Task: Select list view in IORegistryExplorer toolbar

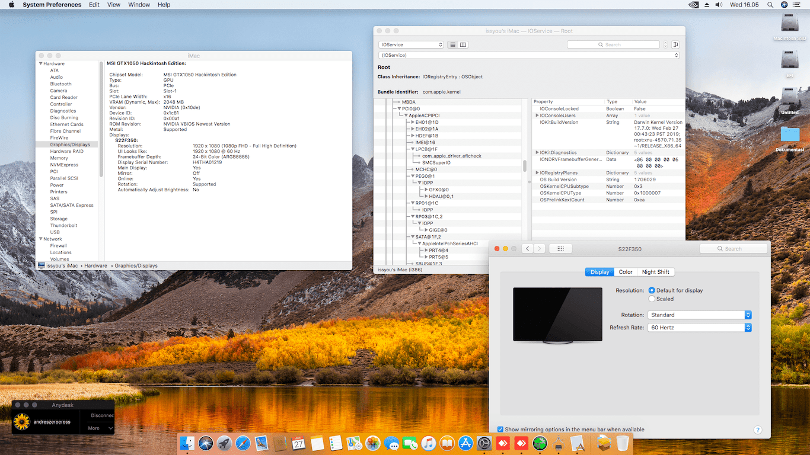Action: pyautogui.click(x=453, y=45)
